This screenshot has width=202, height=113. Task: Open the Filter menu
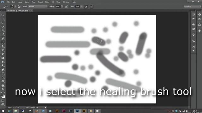[x=47, y=2]
